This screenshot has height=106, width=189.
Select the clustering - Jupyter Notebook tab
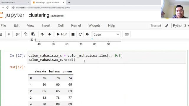[48, 2]
